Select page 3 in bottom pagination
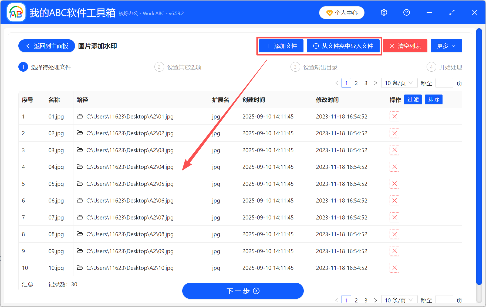 [x=366, y=300]
